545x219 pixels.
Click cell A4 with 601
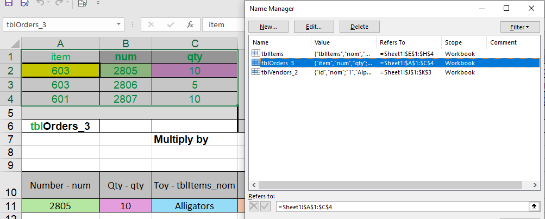pyautogui.click(x=61, y=99)
